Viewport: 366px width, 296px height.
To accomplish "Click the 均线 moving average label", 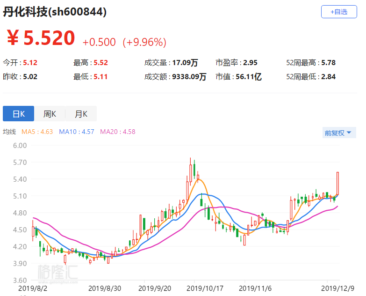I will [x=9, y=132].
